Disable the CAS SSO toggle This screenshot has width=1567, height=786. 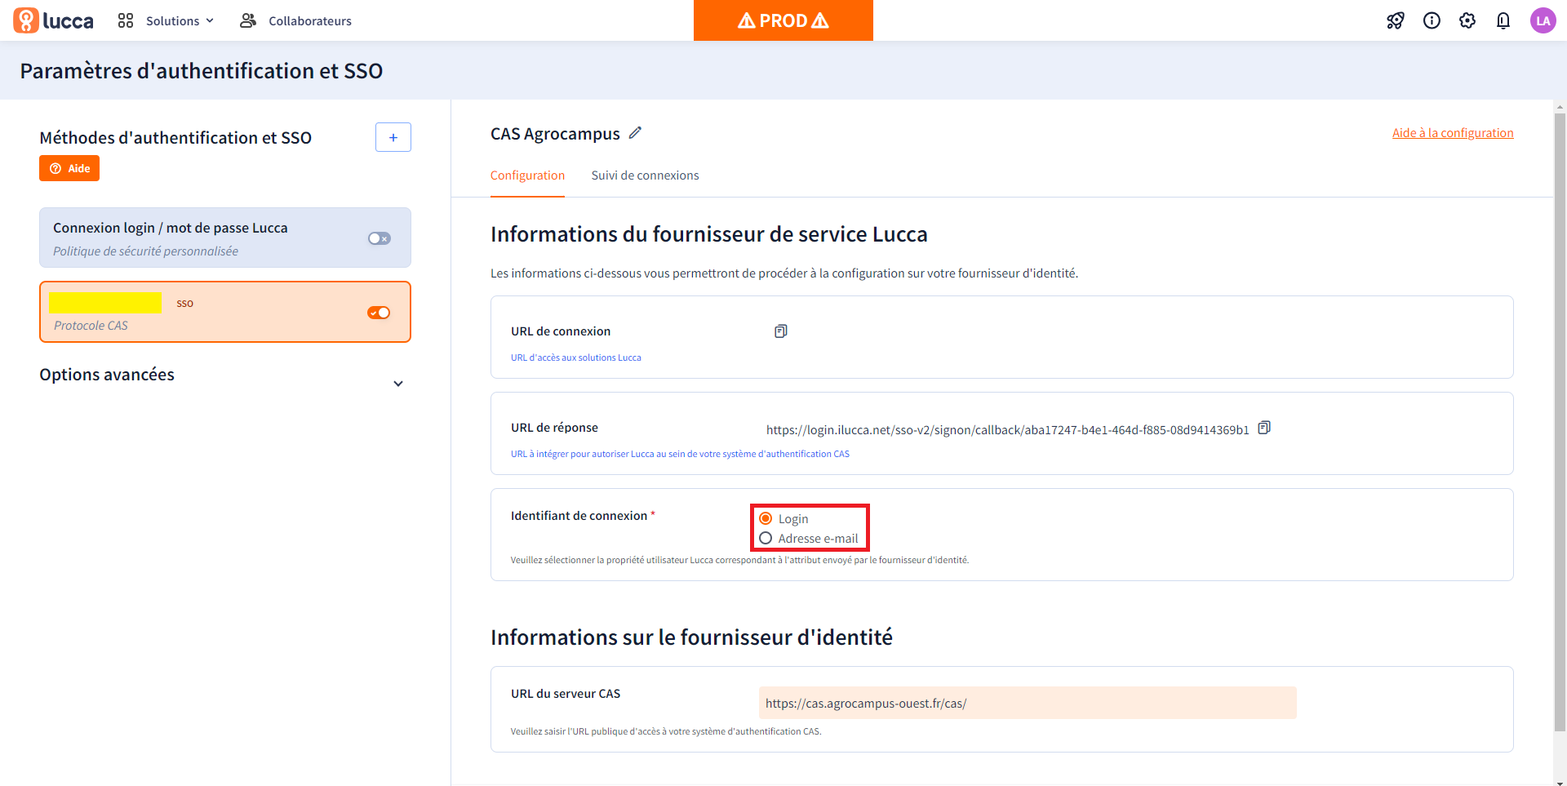[379, 313]
